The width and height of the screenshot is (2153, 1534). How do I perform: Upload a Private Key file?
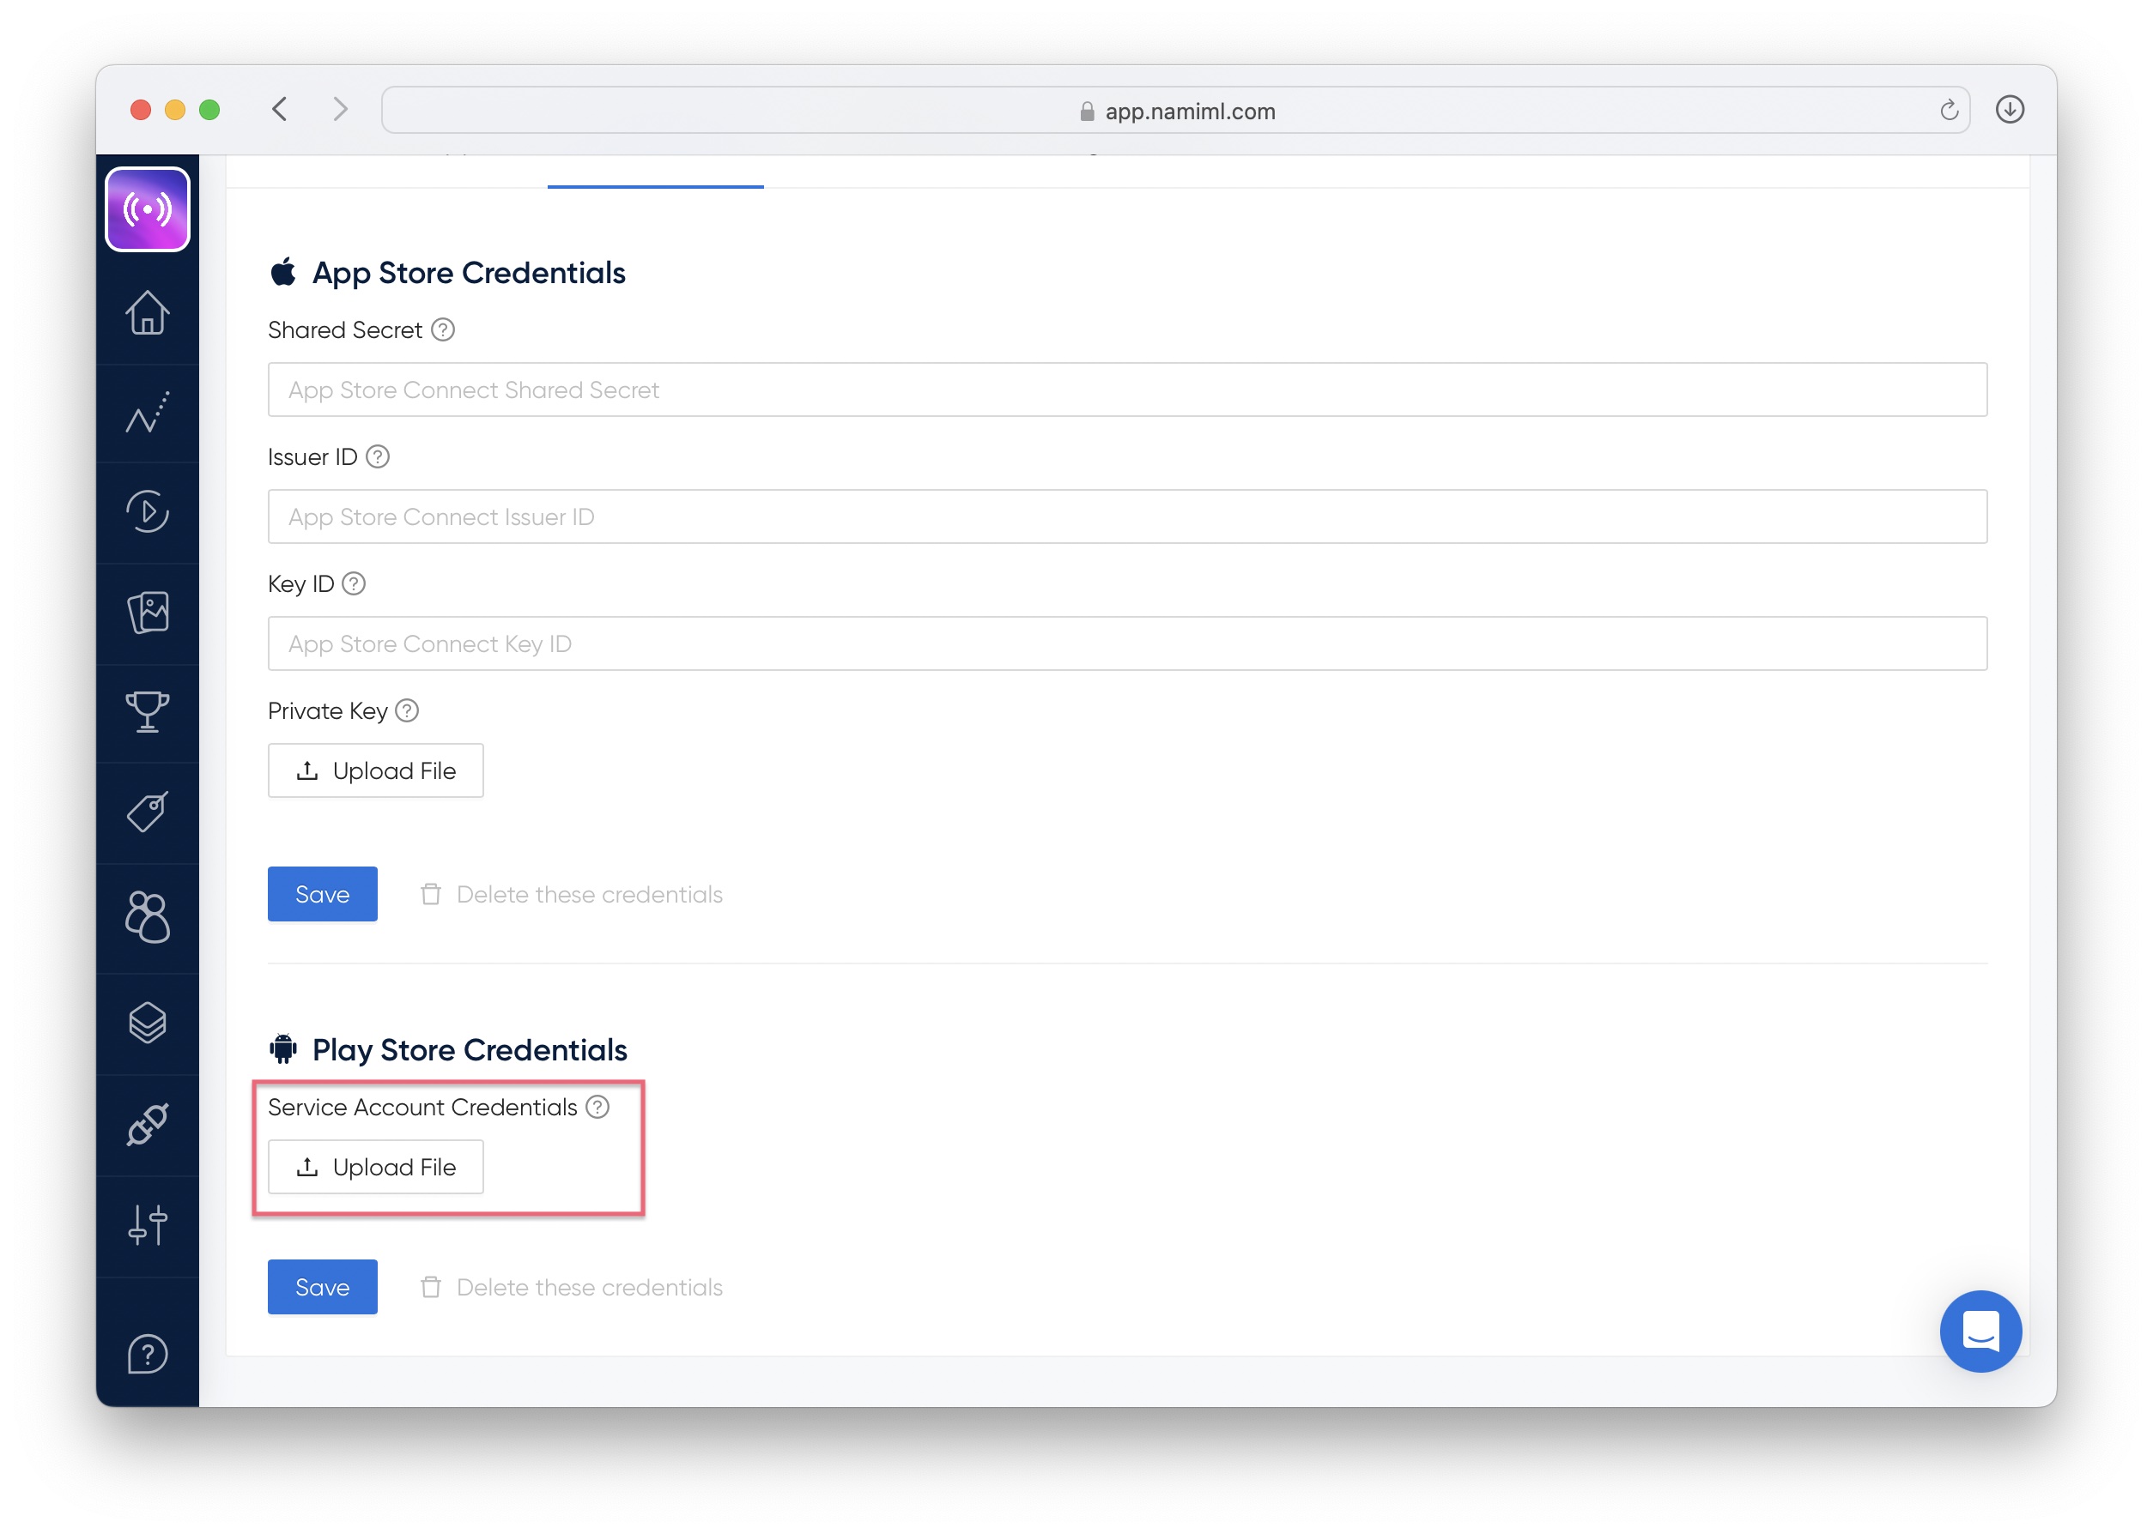pos(375,770)
